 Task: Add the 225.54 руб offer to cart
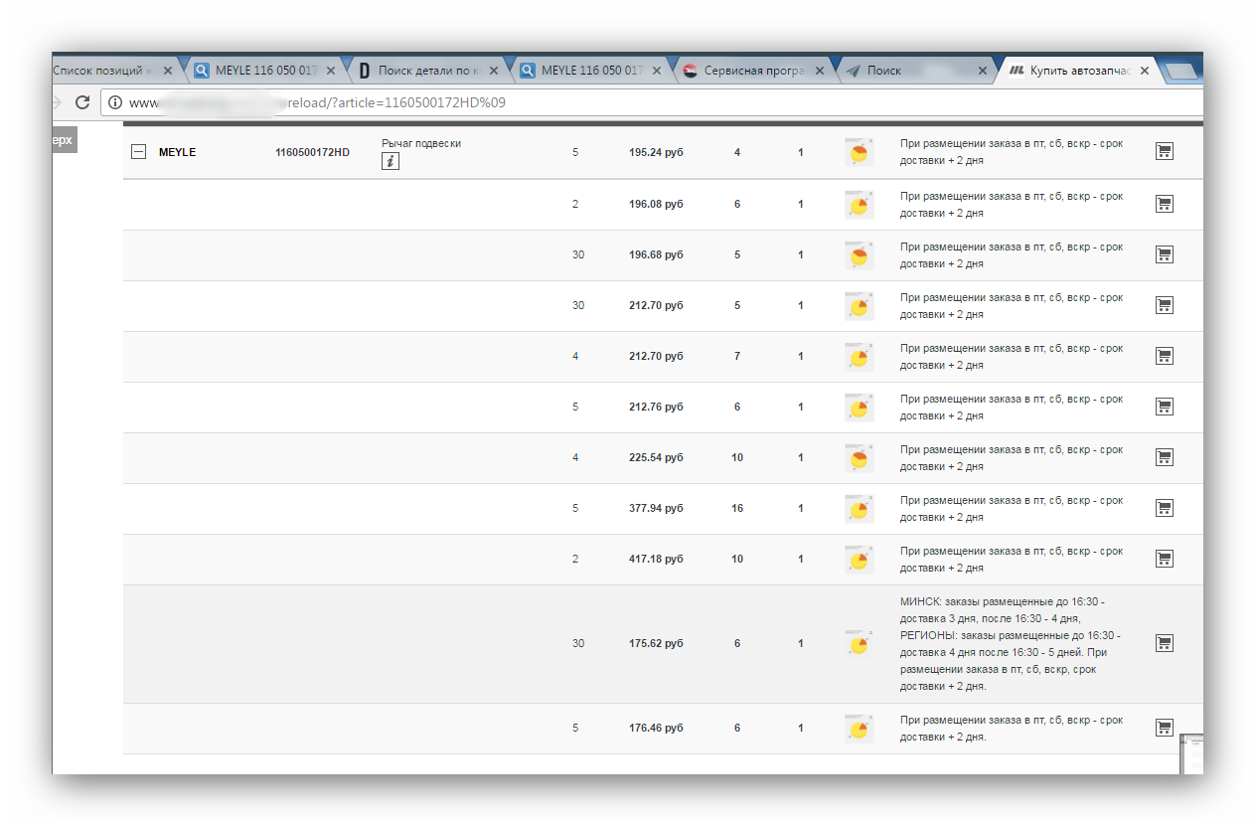click(x=1165, y=457)
